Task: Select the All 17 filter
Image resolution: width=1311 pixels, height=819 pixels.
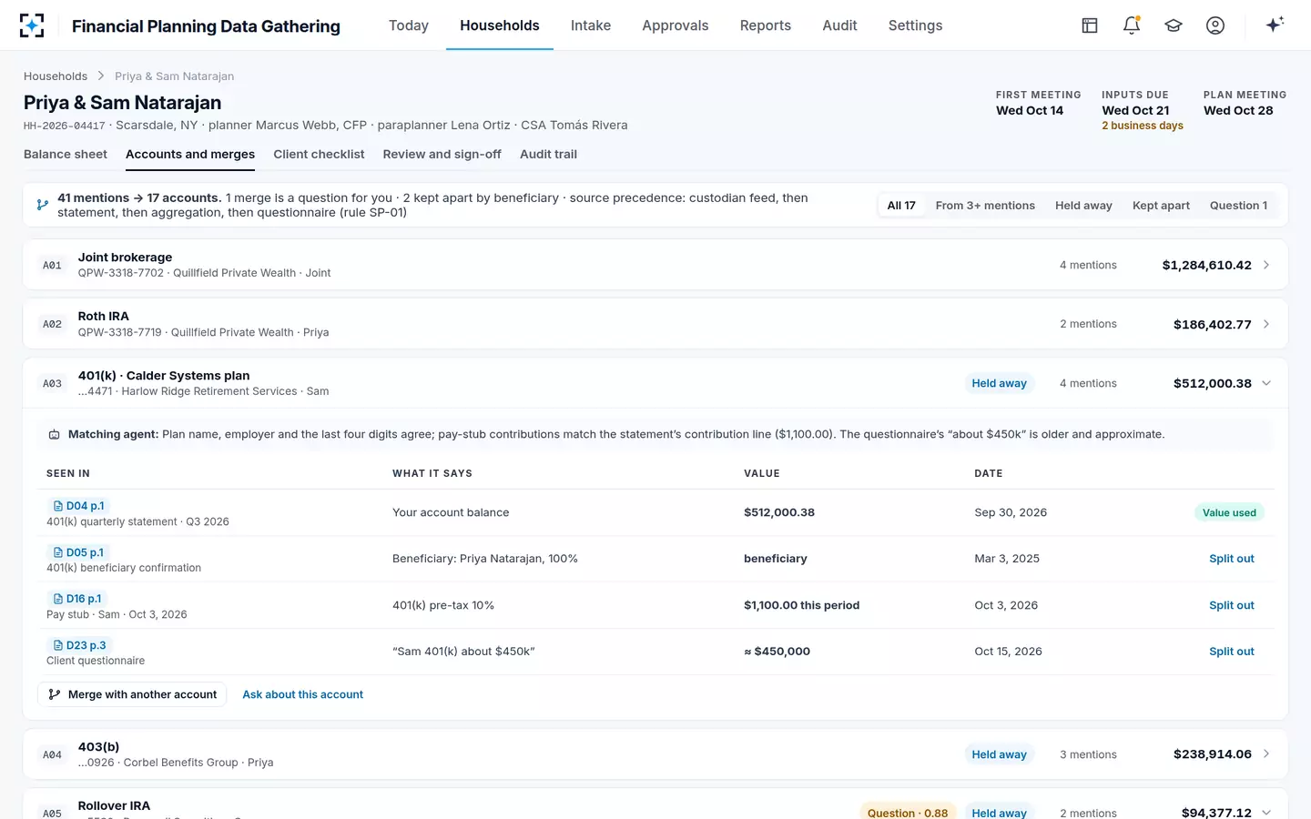Action: (x=901, y=206)
